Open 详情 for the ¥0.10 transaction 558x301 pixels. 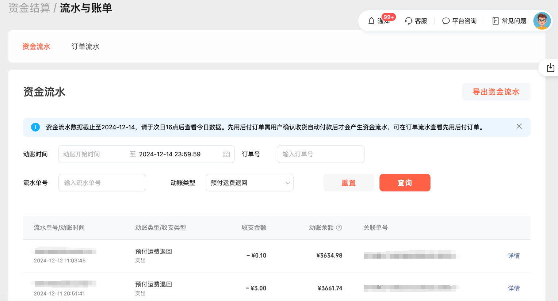point(513,255)
